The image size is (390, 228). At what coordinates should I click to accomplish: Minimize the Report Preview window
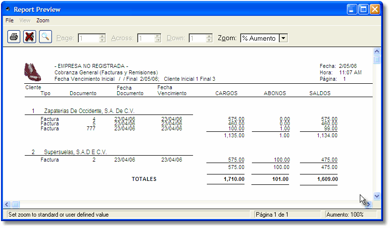[352, 9]
